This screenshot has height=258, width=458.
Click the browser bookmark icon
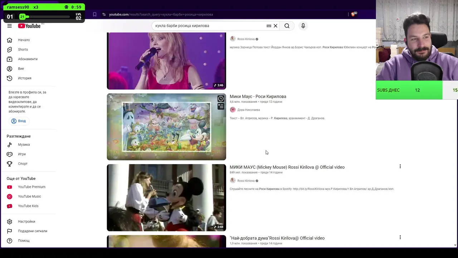[94, 14]
